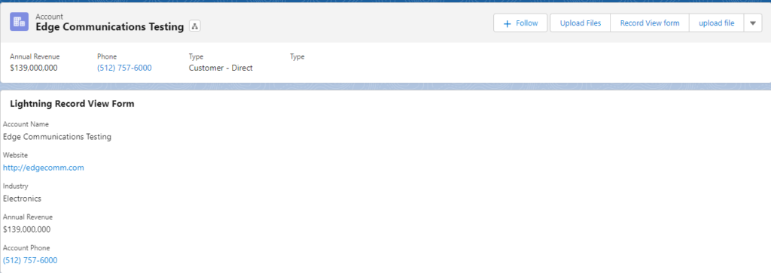Click the Customer - Direct type value
771x273 pixels.
click(x=221, y=68)
